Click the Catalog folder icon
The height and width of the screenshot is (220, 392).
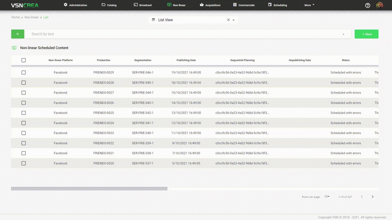104,5
